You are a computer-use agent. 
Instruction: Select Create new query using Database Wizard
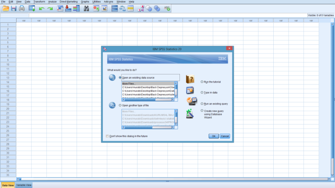(202, 111)
